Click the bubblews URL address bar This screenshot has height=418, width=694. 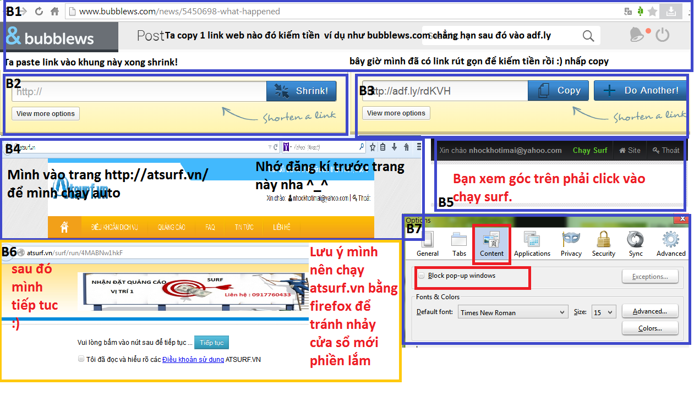click(344, 11)
